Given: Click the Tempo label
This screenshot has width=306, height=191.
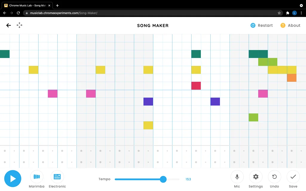Looking at the screenshot, I should pyautogui.click(x=104, y=179).
